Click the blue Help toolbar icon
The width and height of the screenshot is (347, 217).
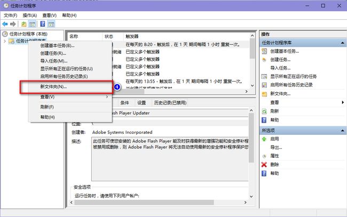(x=43, y=24)
